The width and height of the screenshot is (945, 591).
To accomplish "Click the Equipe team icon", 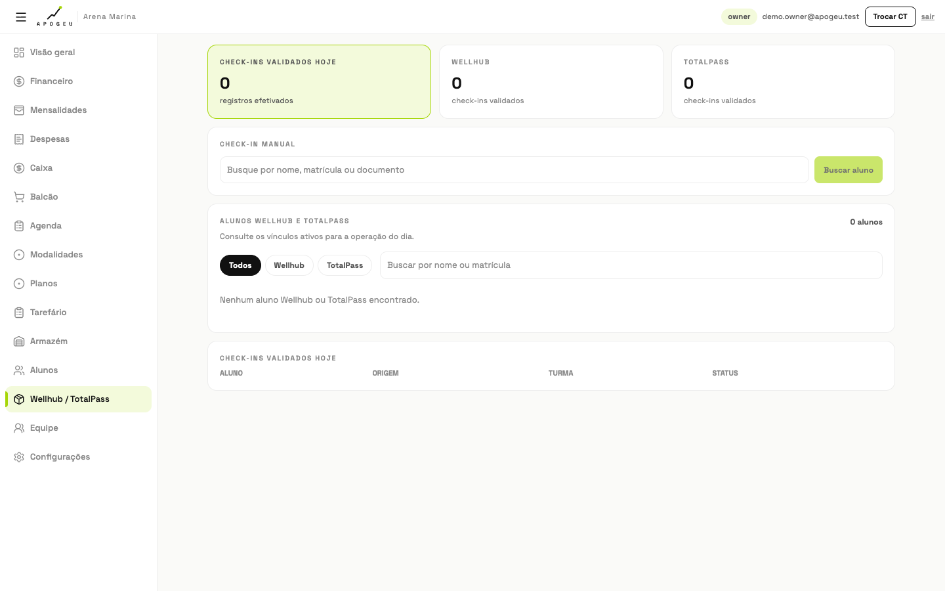I will (x=19, y=428).
